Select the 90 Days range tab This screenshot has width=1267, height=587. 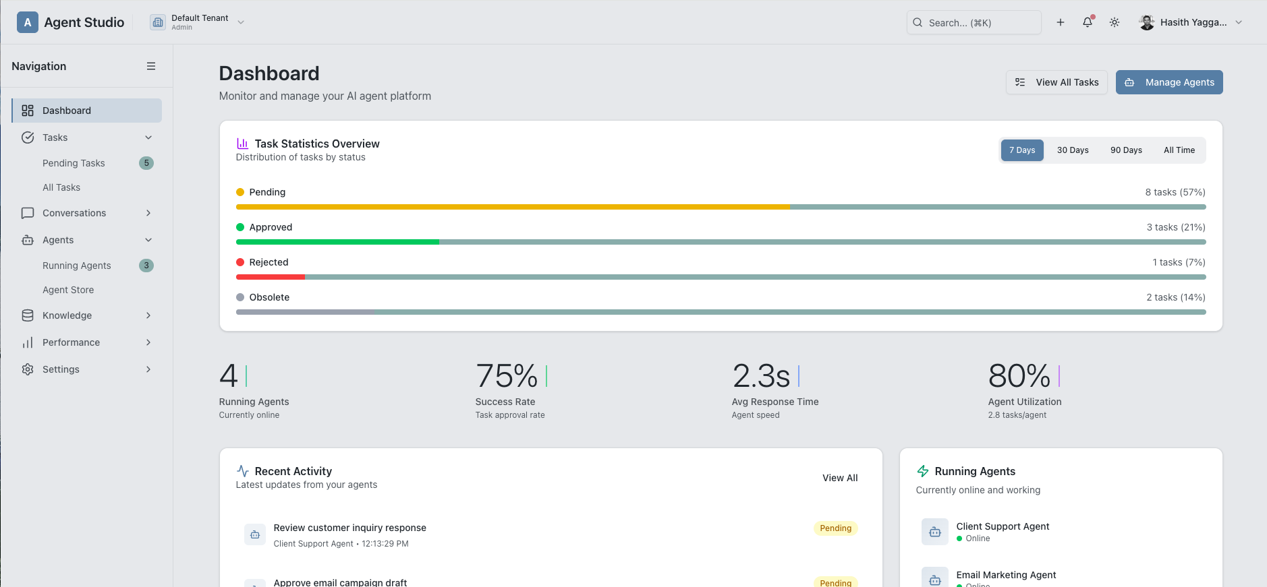pos(1126,150)
